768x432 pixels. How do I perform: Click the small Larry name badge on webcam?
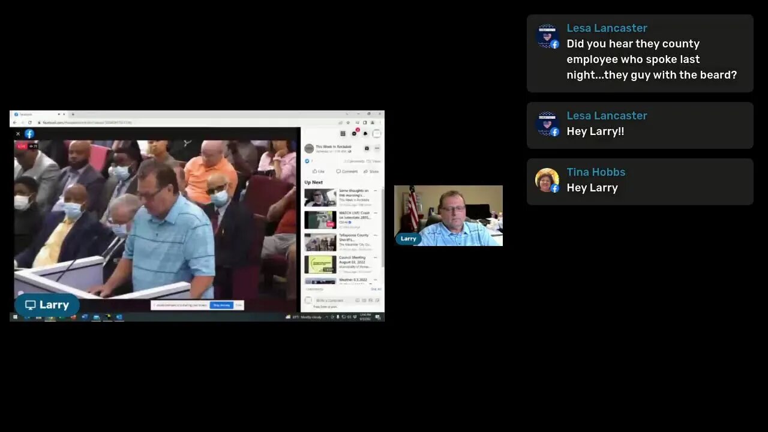click(x=408, y=238)
